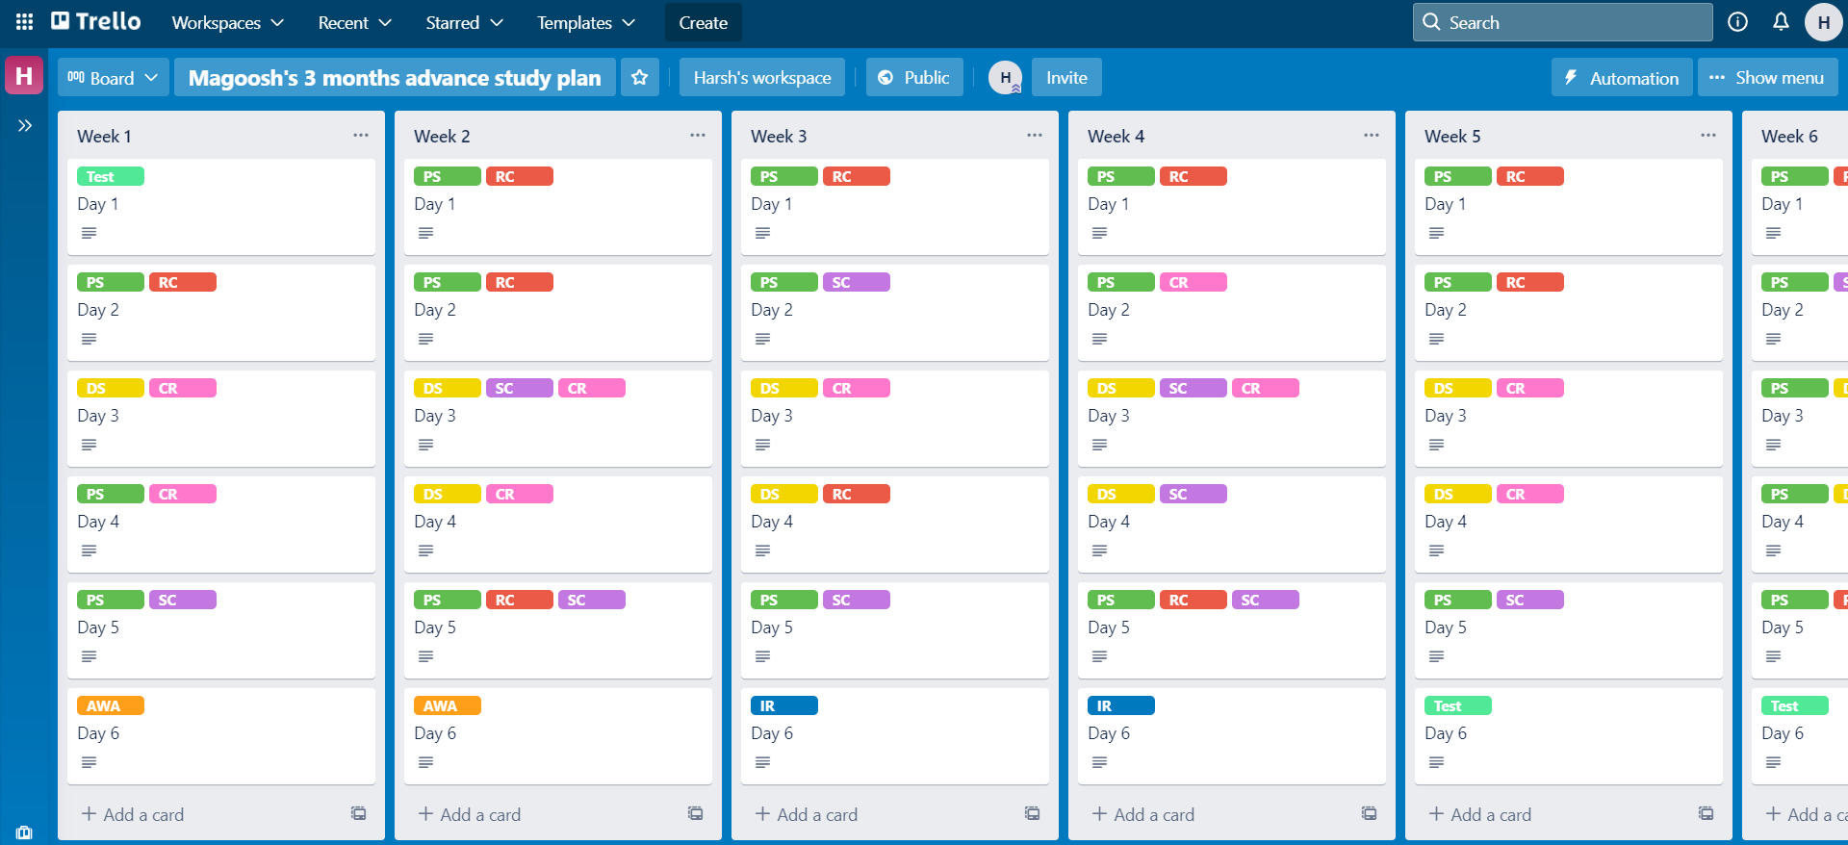The width and height of the screenshot is (1848, 845).
Task: Open the Workspaces dropdown
Action: pyautogui.click(x=227, y=22)
